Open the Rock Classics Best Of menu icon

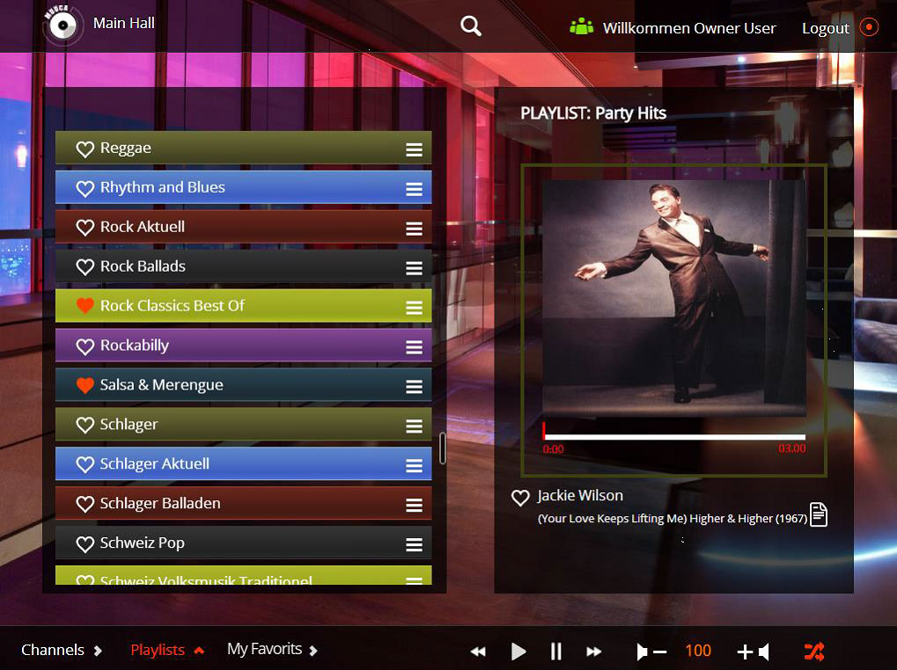click(415, 307)
